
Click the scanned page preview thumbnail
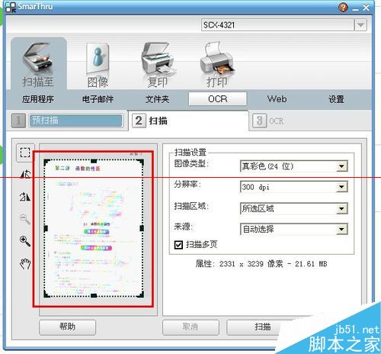[x=94, y=228]
